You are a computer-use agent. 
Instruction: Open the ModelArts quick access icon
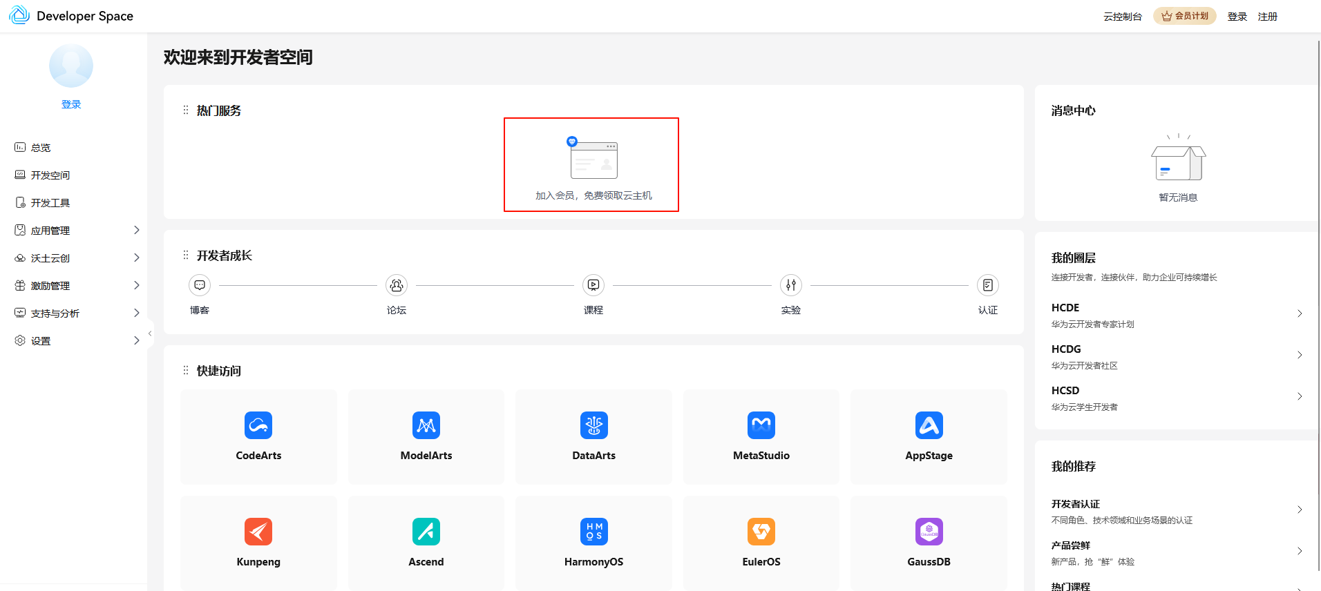tap(426, 425)
